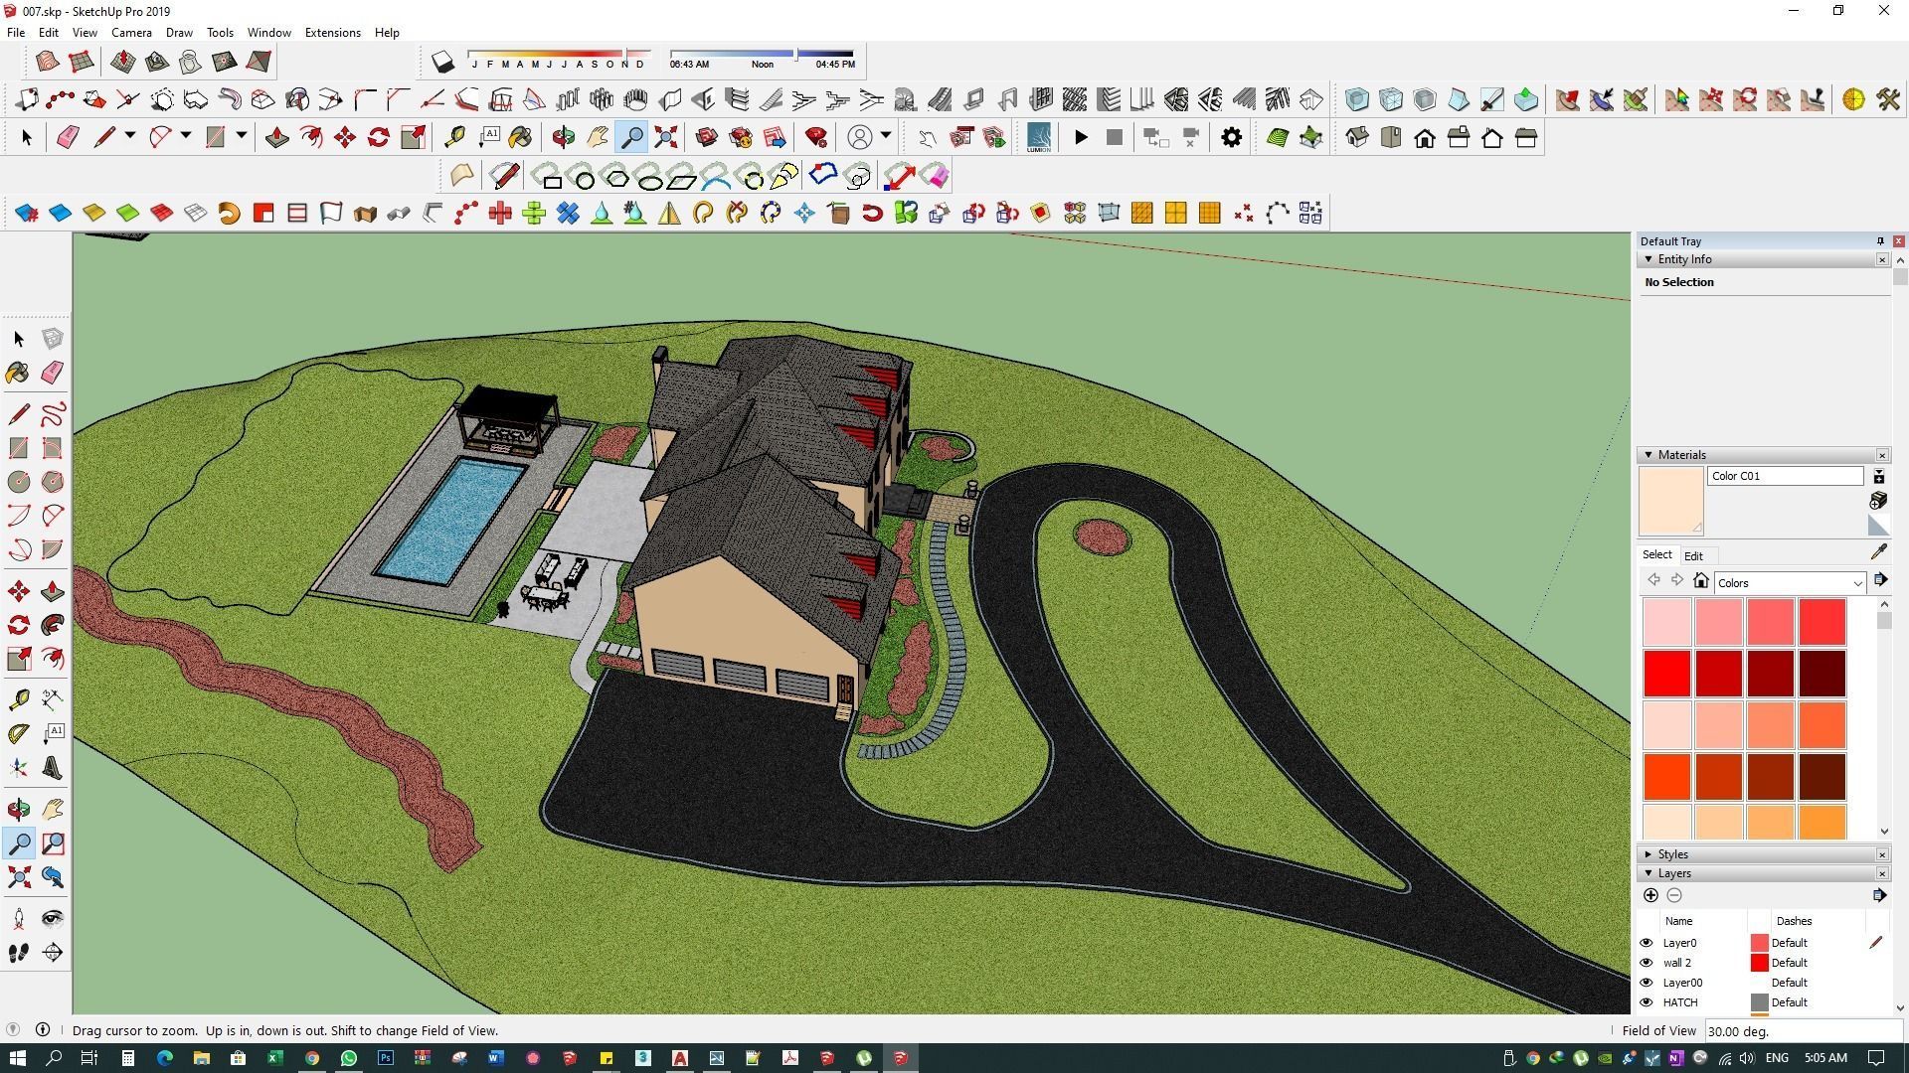The width and height of the screenshot is (1909, 1073).
Task: Click the Add Layer plus button
Action: [x=1650, y=895]
